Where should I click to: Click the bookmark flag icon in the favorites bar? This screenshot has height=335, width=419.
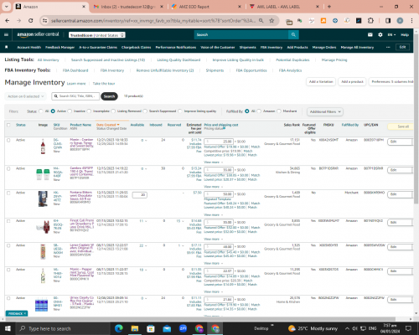click(x=7, y=47)
